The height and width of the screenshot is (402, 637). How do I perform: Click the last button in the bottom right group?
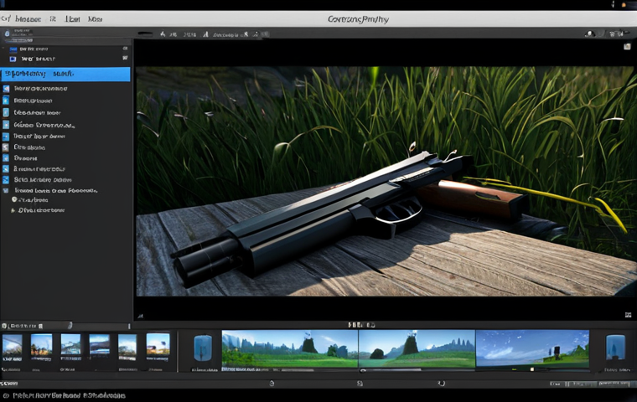[614, 384]
